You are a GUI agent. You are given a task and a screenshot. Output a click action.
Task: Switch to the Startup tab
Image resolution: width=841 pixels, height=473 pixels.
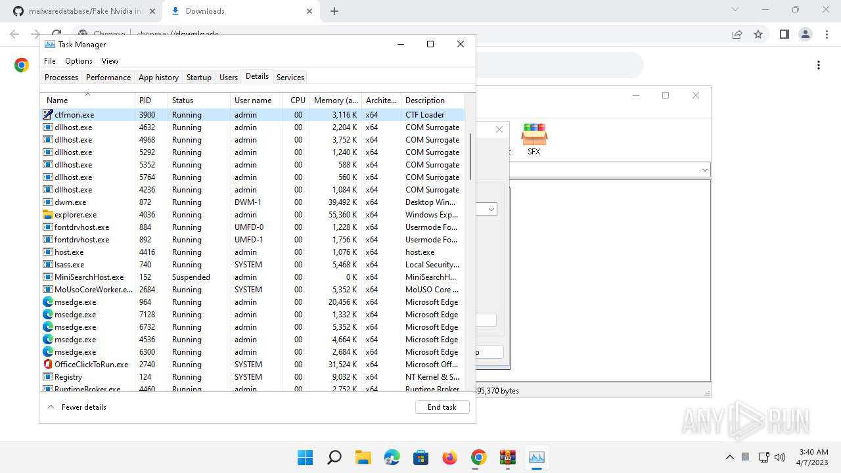pos(199,78)
